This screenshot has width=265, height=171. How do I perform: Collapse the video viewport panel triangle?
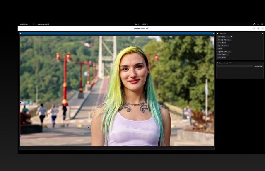[20, 33]
